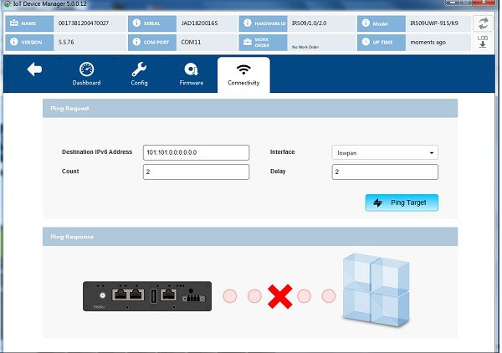Click the Delay label

278,171
